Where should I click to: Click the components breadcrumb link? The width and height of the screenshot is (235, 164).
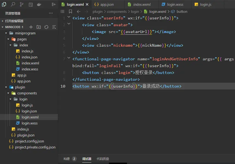[x=117, y=11]
